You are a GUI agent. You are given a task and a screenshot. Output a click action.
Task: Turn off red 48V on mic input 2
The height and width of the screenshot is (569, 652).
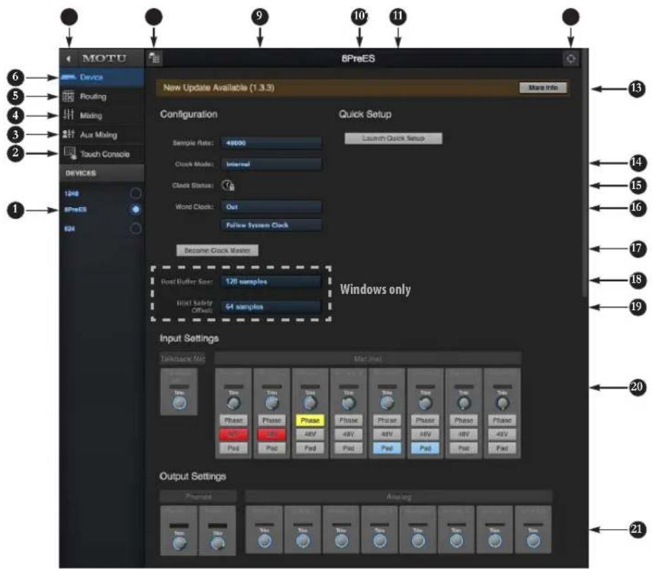(x=272, y=434)
